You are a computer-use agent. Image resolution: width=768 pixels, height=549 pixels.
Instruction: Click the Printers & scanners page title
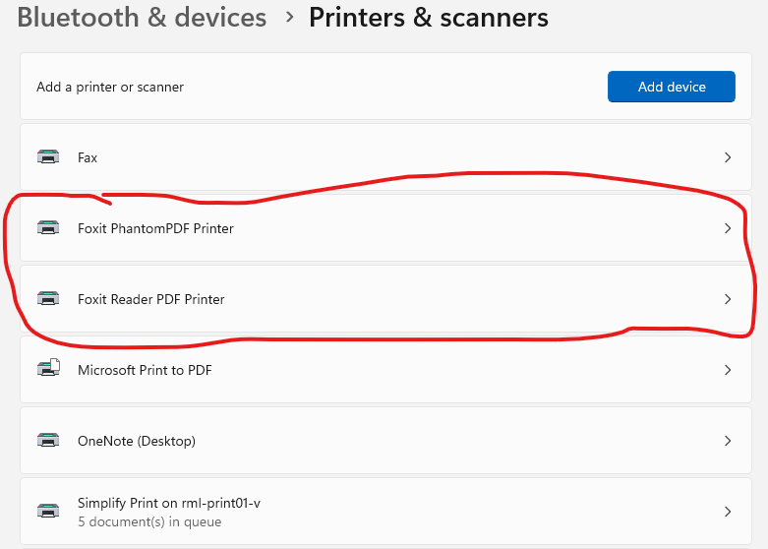[x=429, y=18]
